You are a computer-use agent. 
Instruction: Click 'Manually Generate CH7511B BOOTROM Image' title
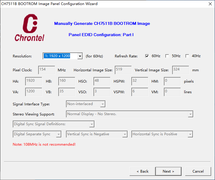click(x=102, y=23)
